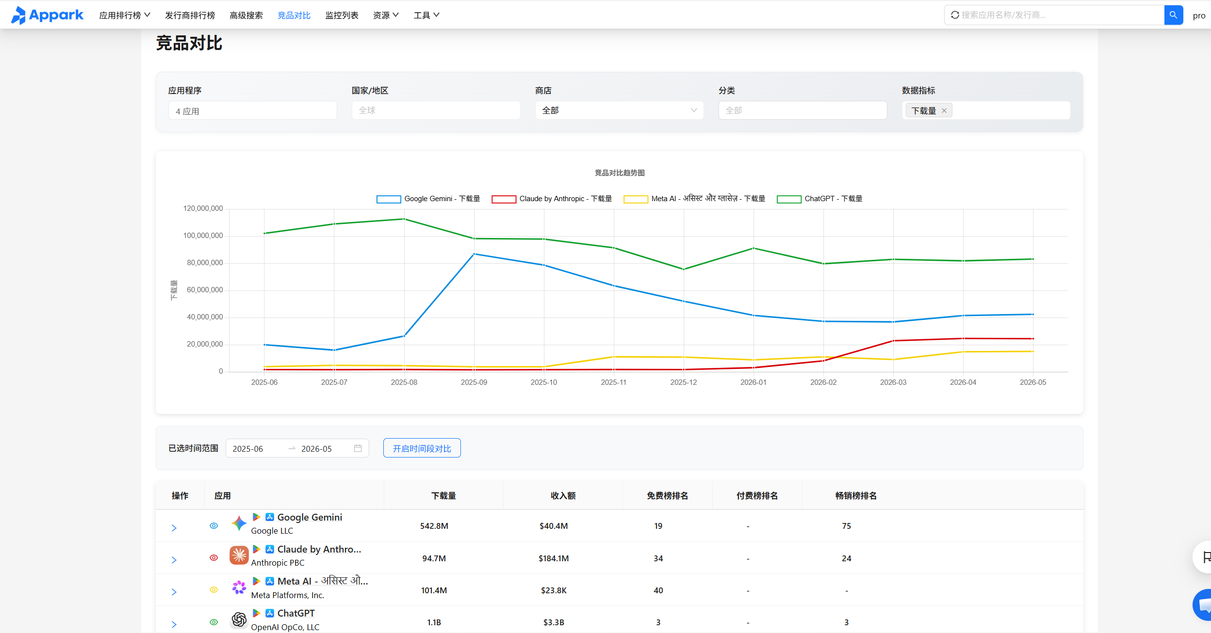Click the end date 2026-05 field
The height and width of the screenshot is (633, 1211).
click(x=316, y=449)
